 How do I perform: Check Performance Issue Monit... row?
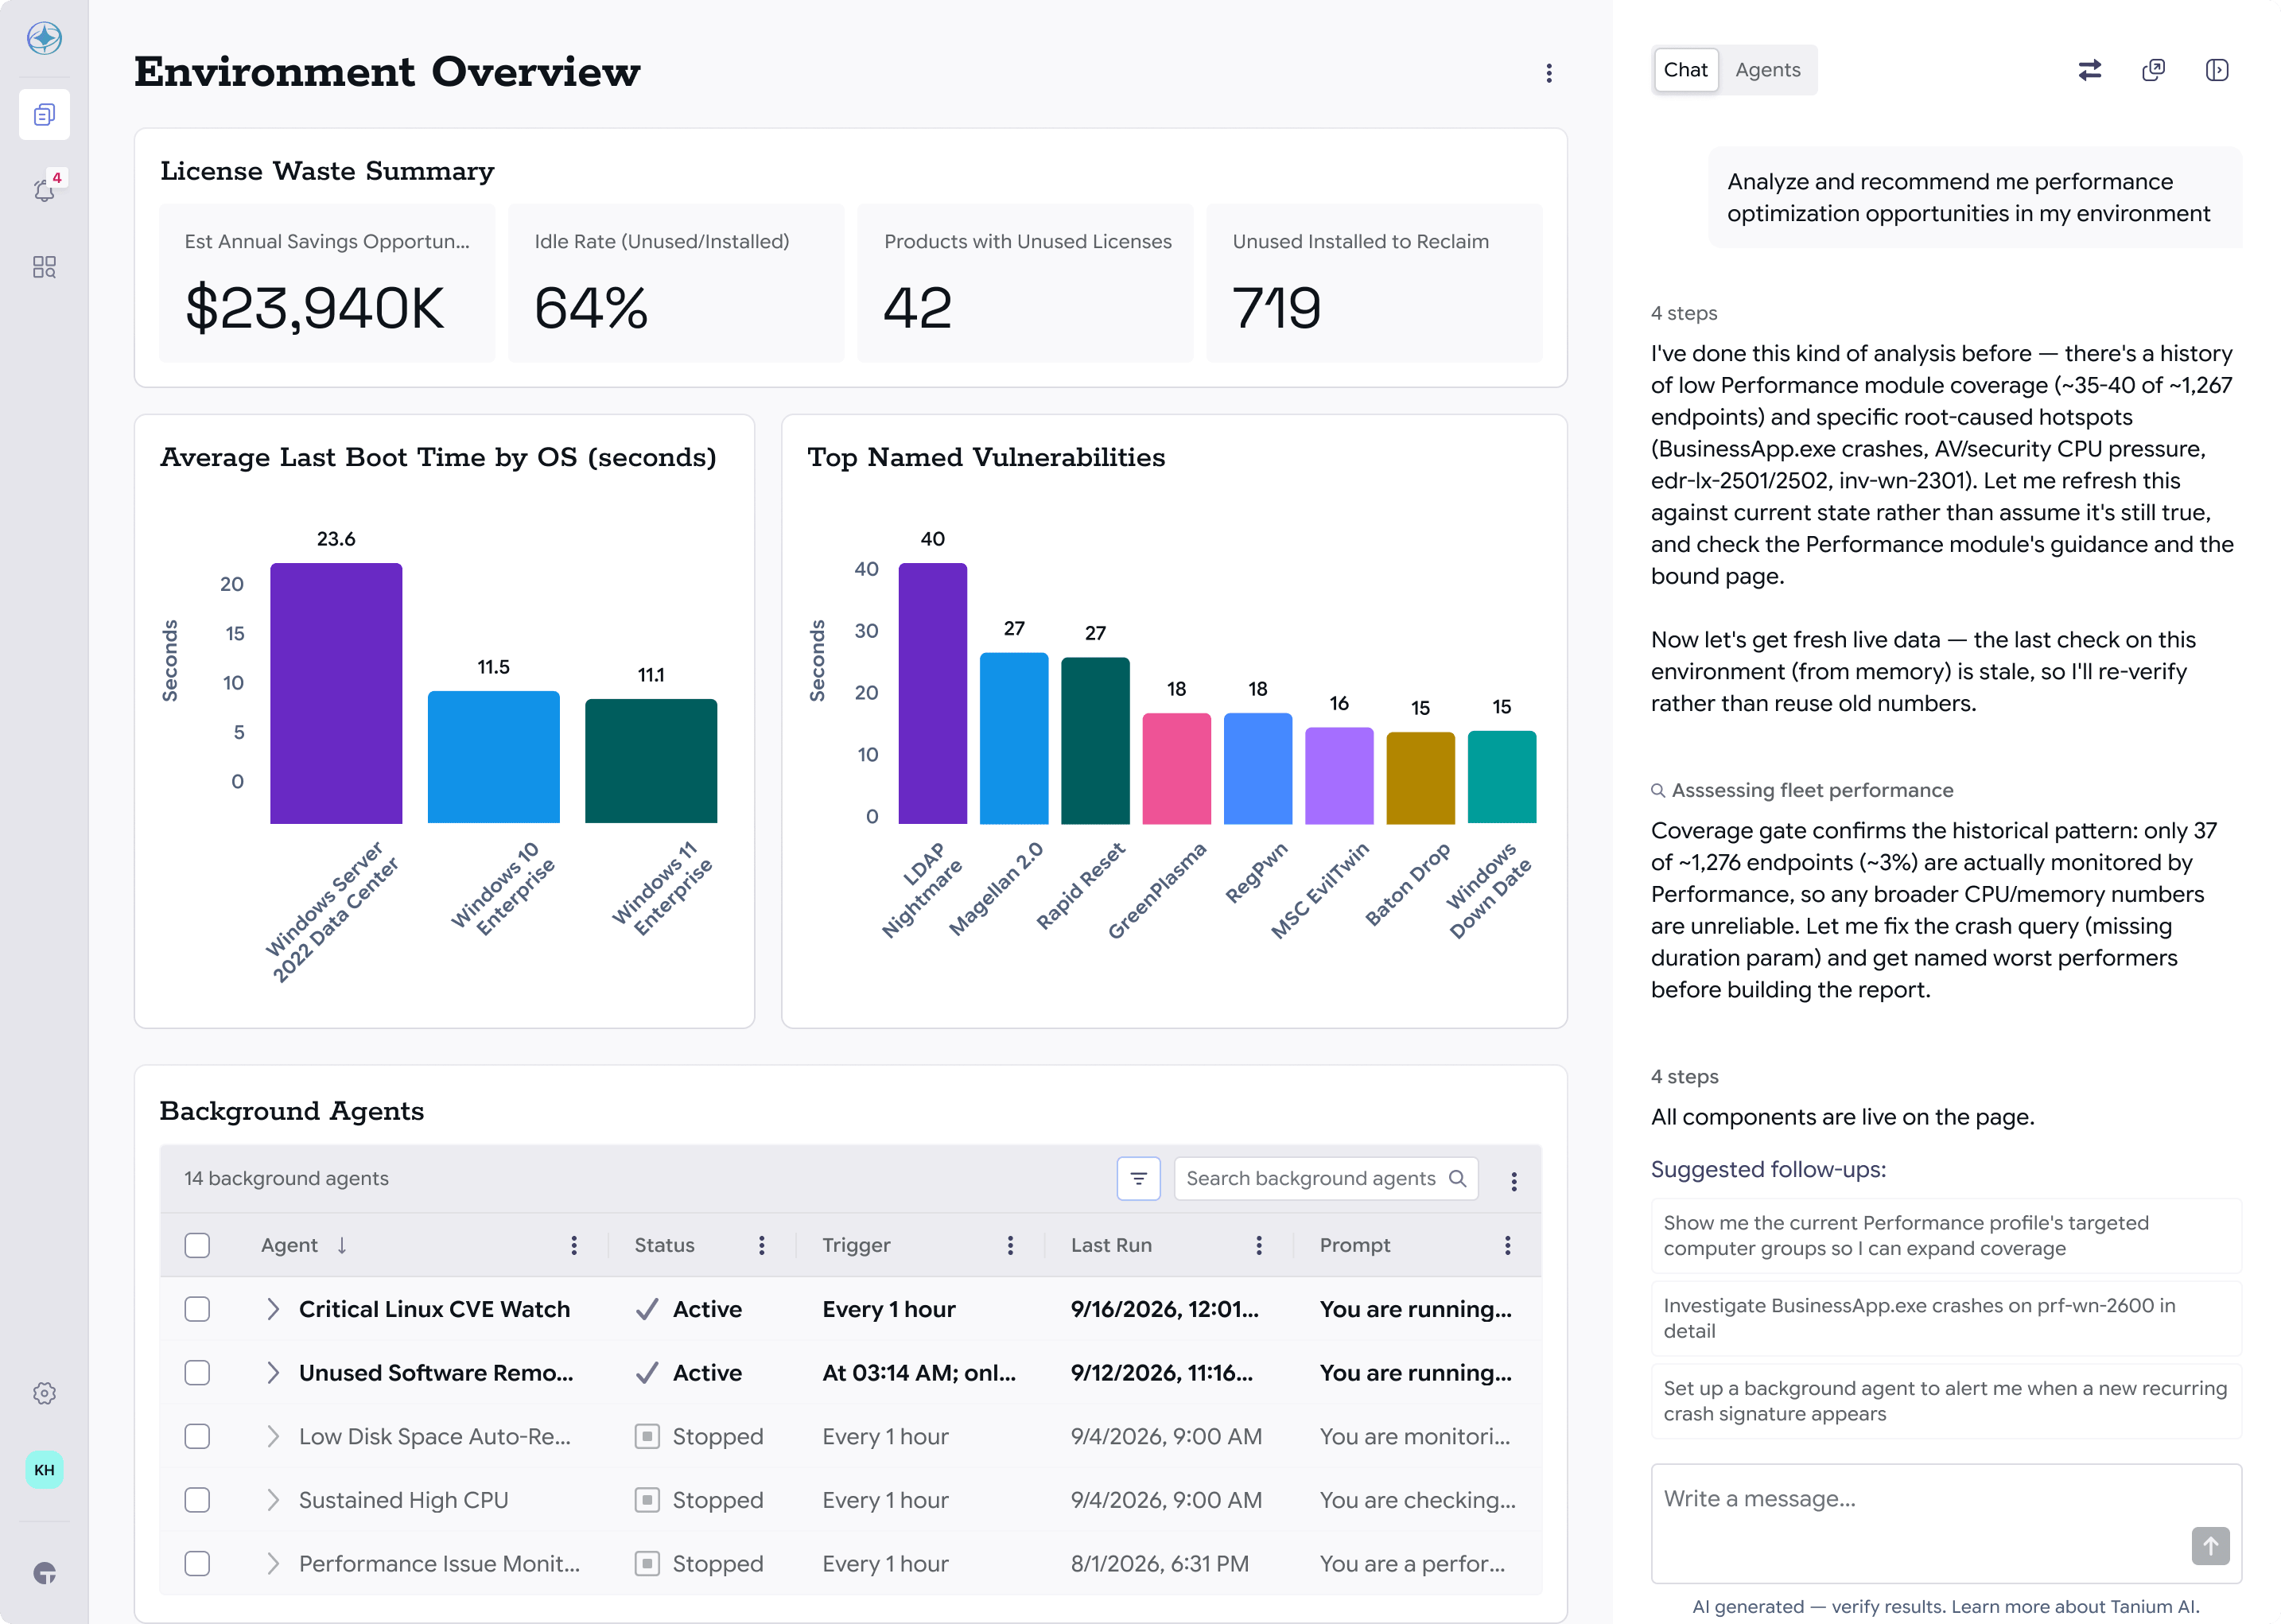(x=197, y=1564)
